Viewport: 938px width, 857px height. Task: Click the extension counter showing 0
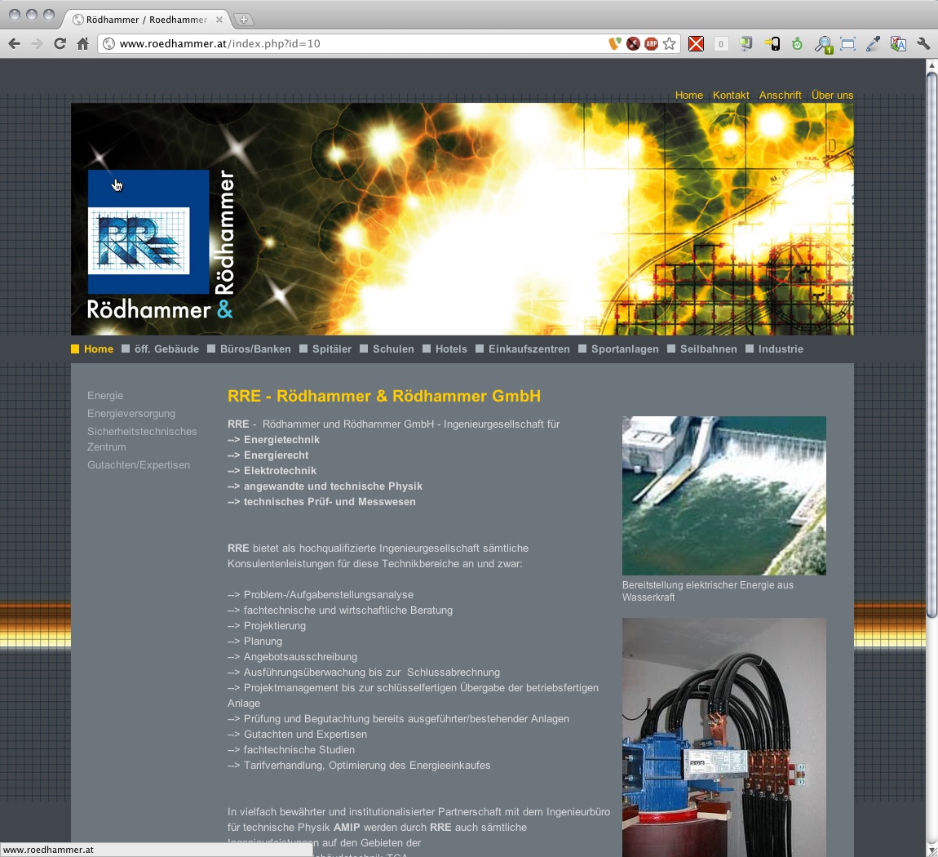click(x=721, y=44)
